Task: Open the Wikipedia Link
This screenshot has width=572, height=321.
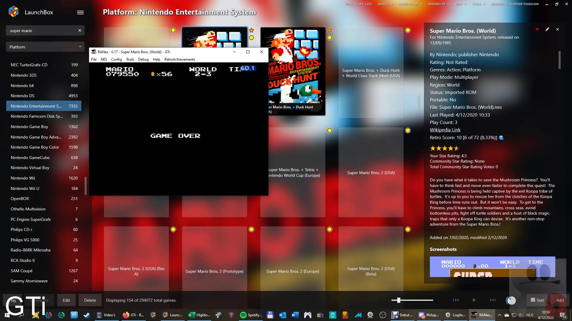Action: pos(445,130)
